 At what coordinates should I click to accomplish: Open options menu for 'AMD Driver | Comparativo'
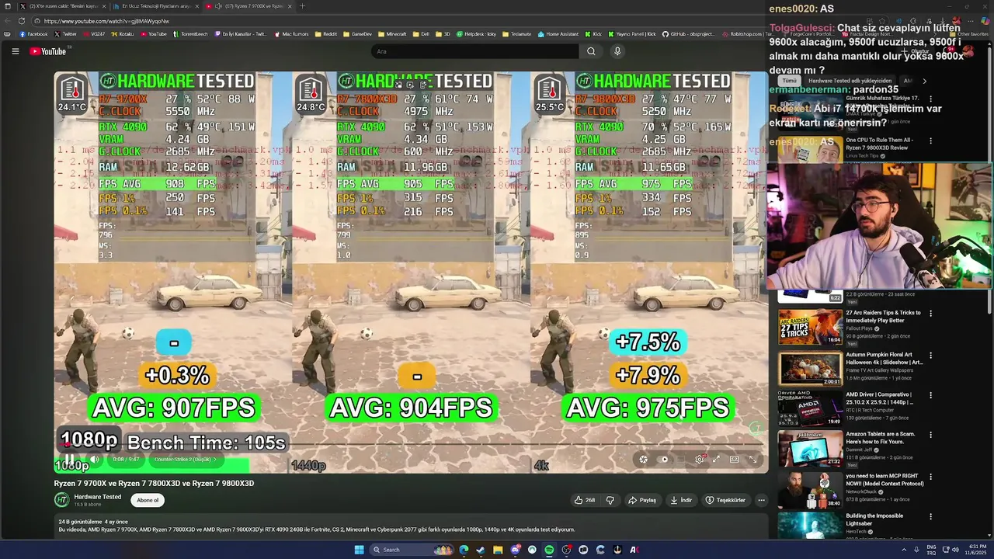coord(930,394)
